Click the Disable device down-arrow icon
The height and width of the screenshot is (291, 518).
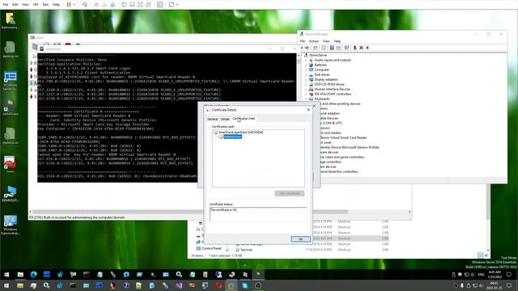point(367,48)
